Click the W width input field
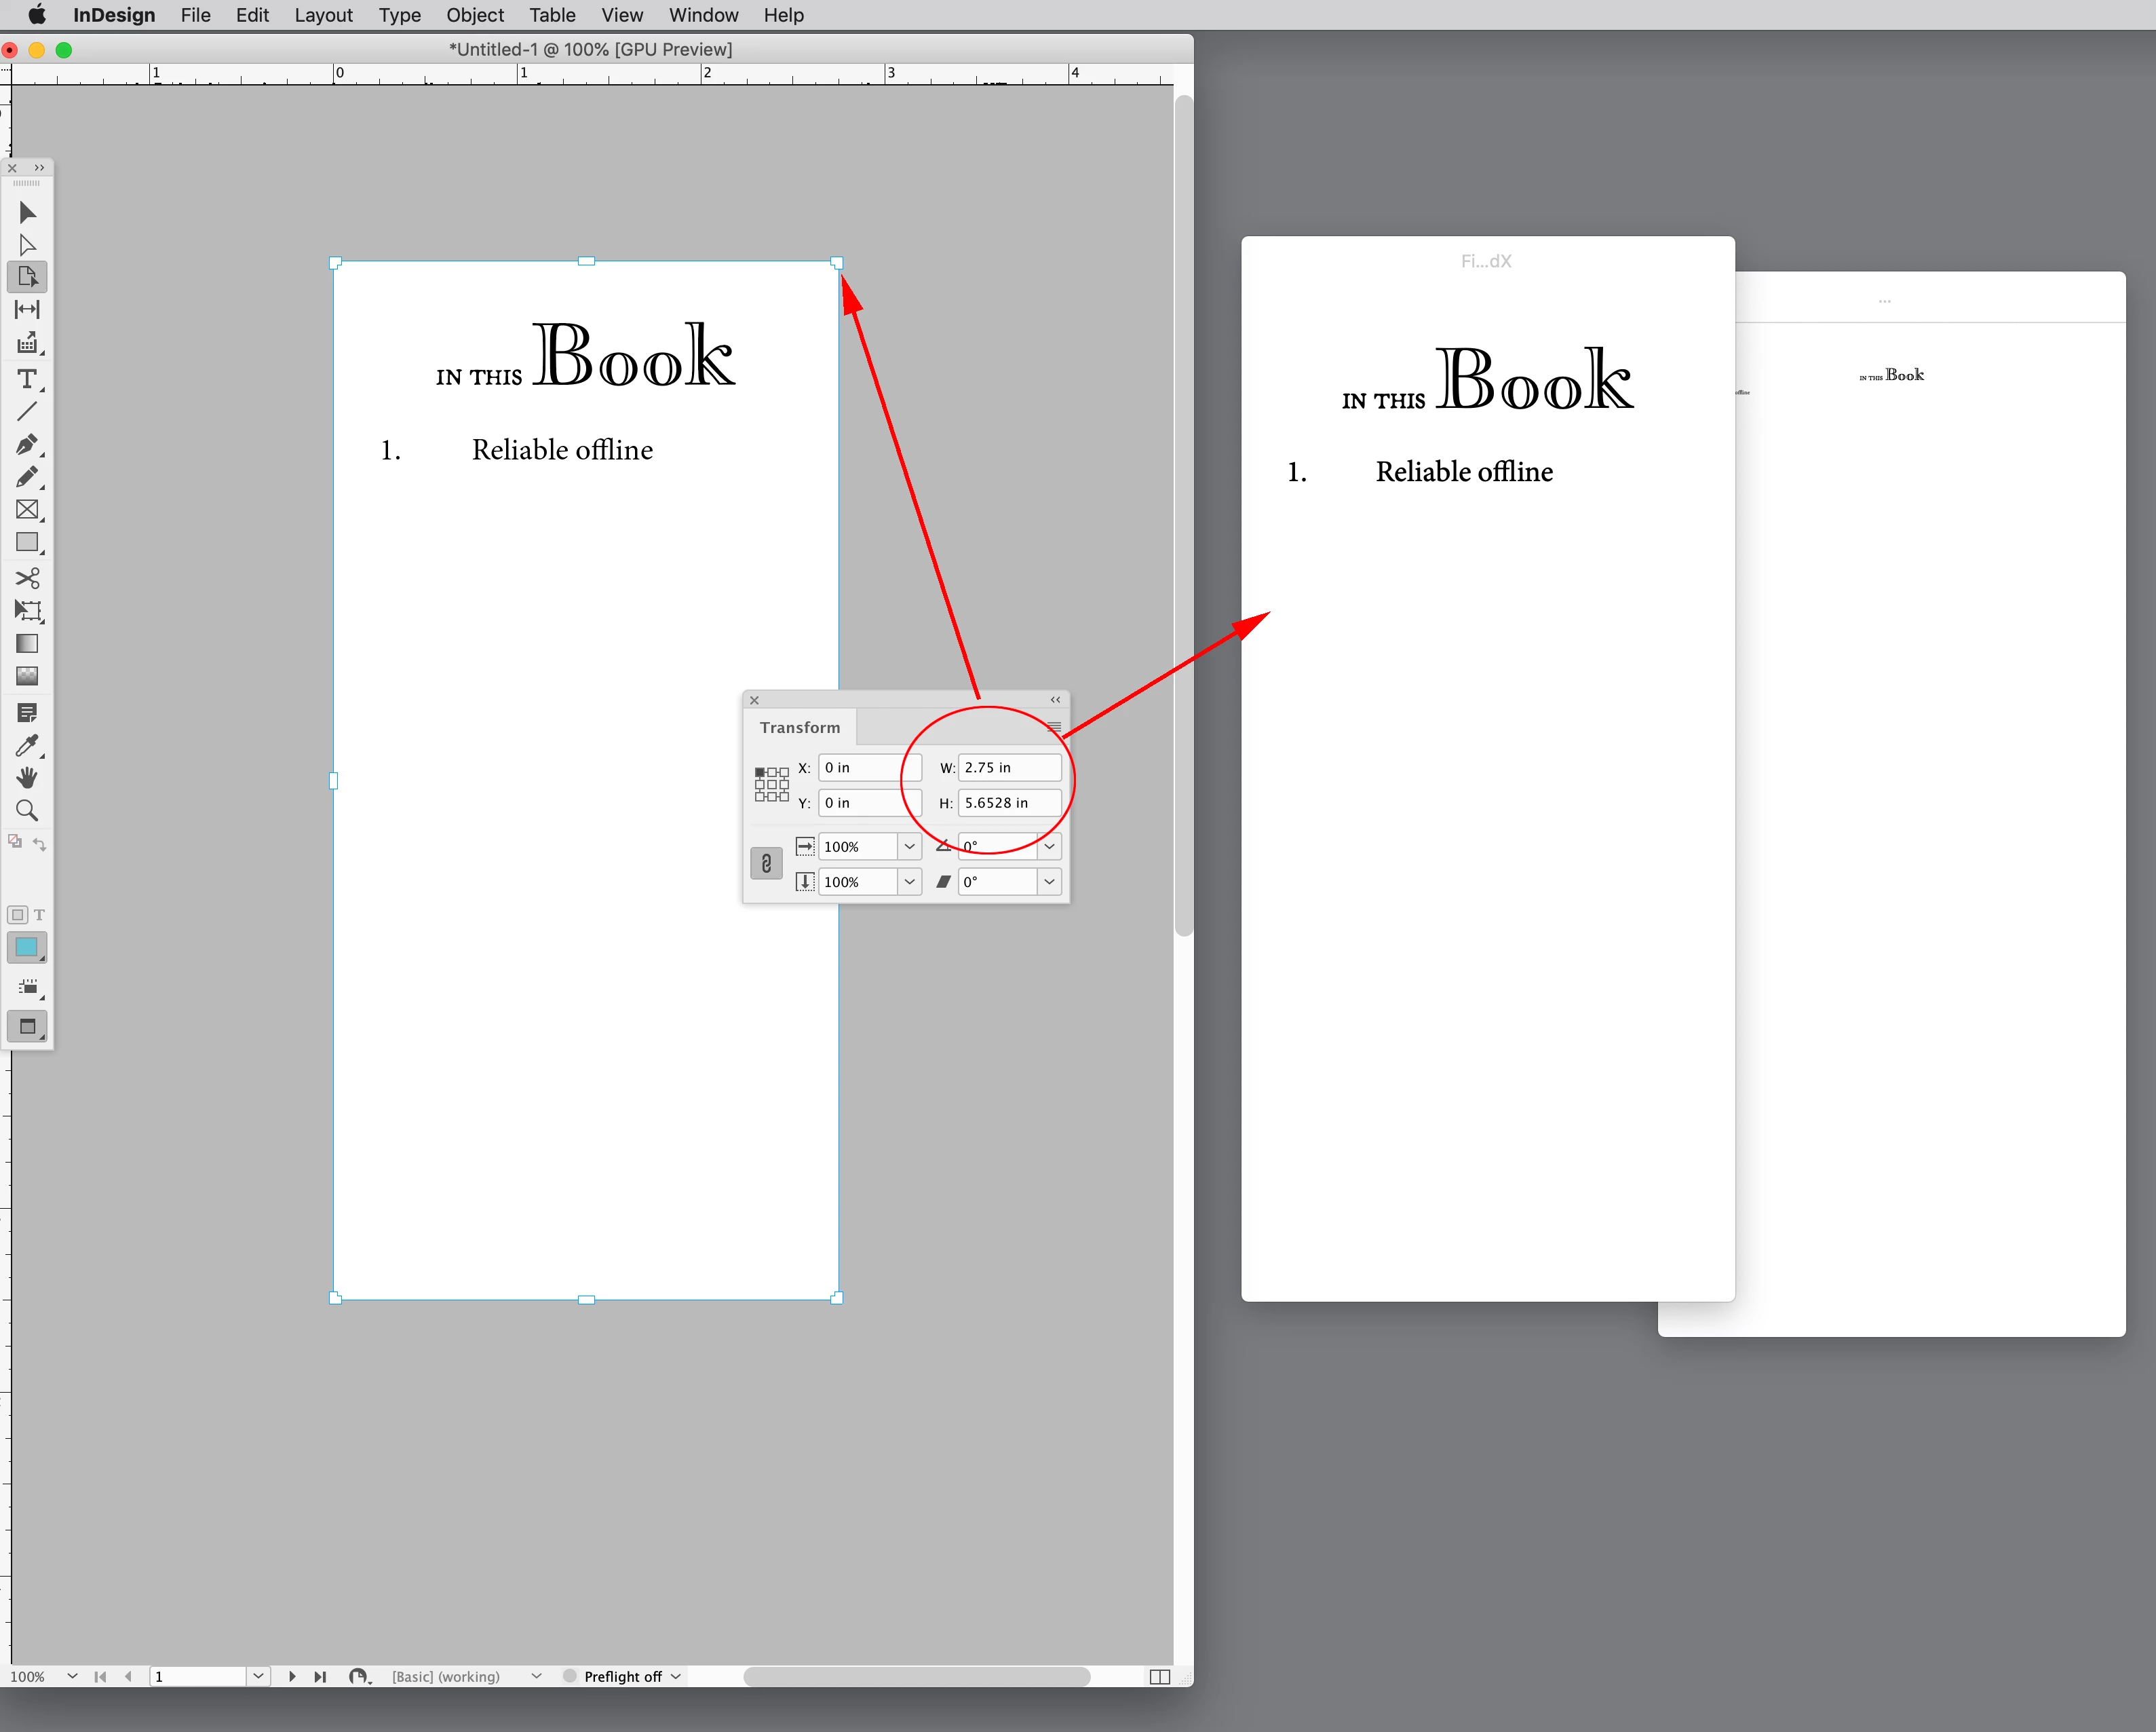The height and width of the screenshot is (1732, 2156). (x=1008, y=768)
